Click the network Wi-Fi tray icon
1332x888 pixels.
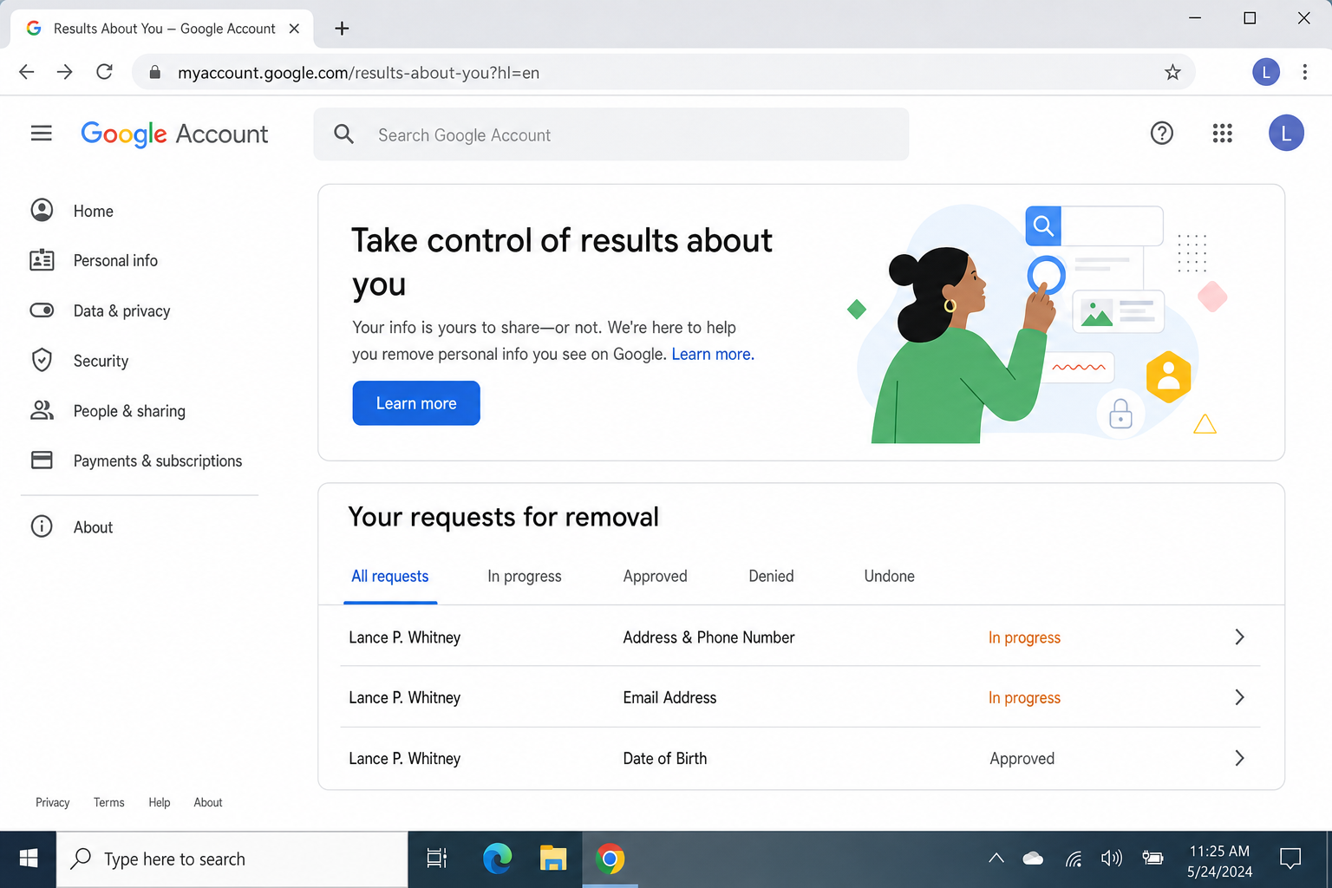point(1074,859)
